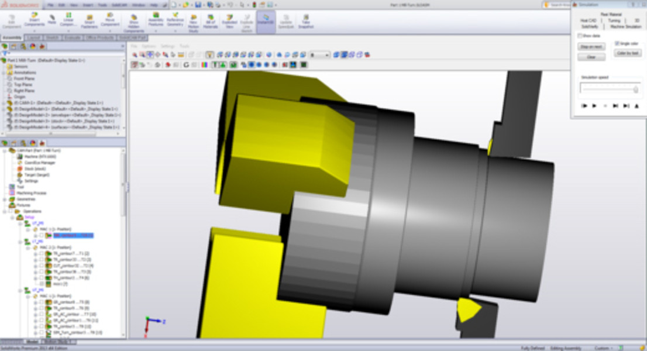647x351 pixels.
Task: Enable the Show data checkbox
Action: point(580,36)
